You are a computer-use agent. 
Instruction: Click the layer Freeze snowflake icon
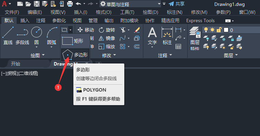pyautogui.click(x=223, y=38)
